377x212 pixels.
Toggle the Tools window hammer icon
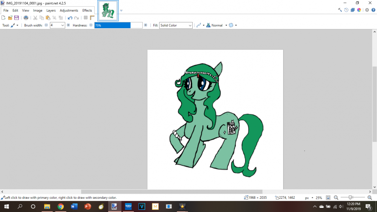pos(340,10)
